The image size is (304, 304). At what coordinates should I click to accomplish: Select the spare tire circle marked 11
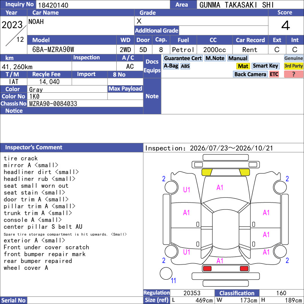click(166, 274)
